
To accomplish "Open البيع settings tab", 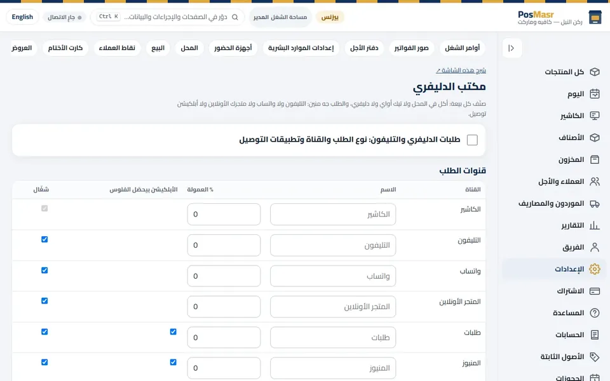I will coord(158,48).
